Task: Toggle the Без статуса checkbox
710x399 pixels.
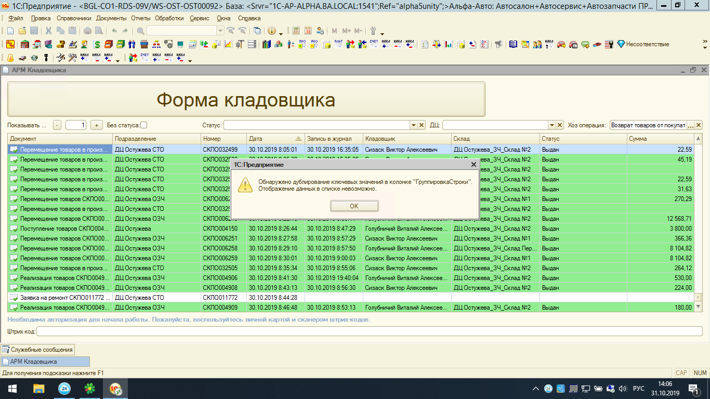Action: 144,125
